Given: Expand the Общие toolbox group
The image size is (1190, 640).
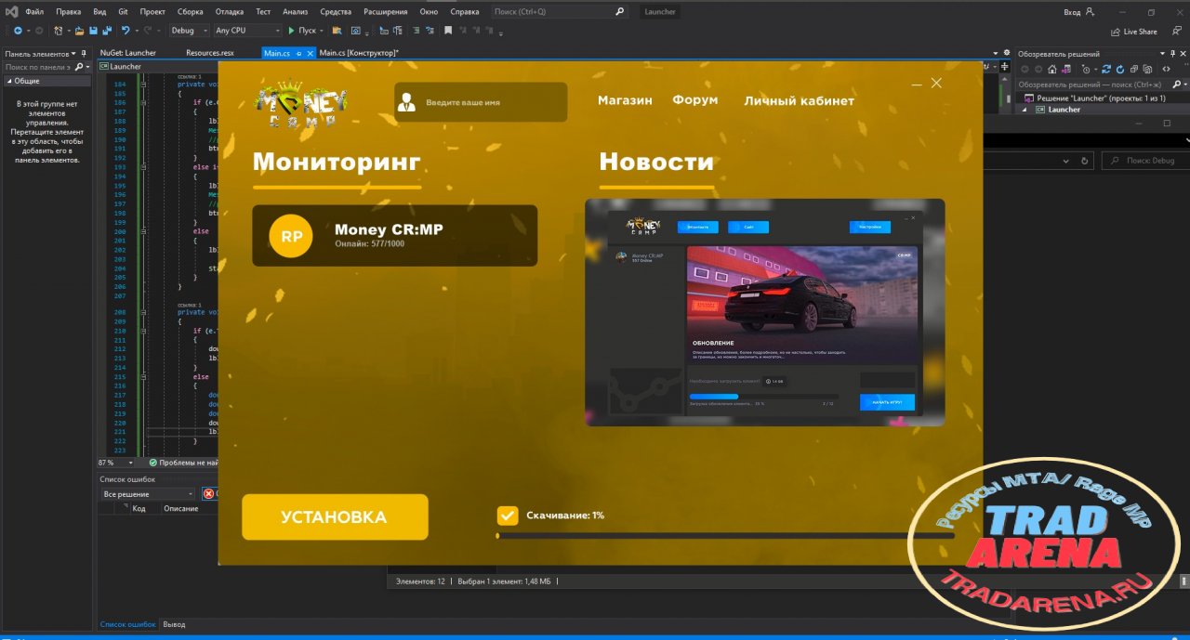Looking at the screenshot, I should 8,81.
